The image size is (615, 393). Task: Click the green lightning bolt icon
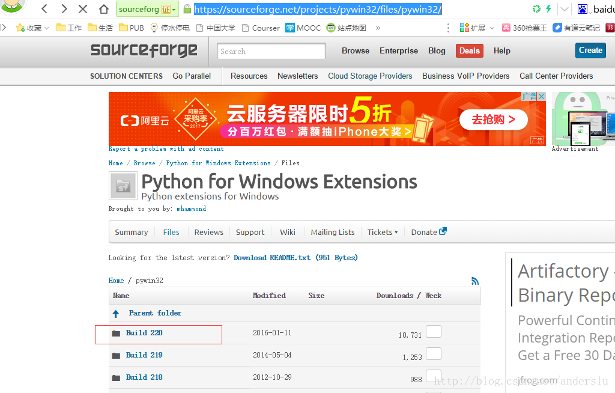[x=548, y=8]
